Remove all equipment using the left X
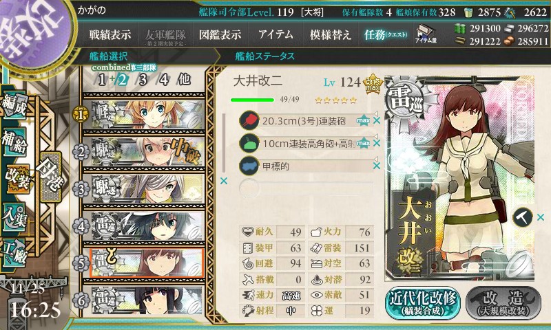This screenshot has width=551, height=330. pyautogui.click(x=223, y=181)
